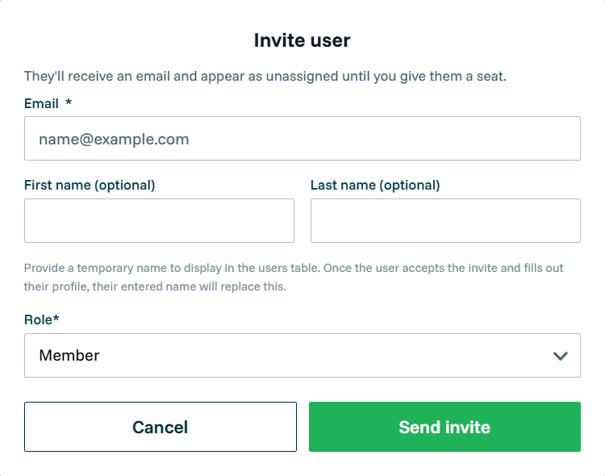The height and width of the screenshot is (476, 605).
Task: Click the 'They'll receive an email' description
Action: (x=265, y=76)
